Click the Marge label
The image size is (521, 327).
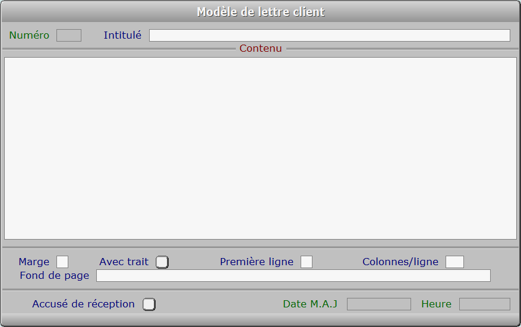tap(34, 262)
